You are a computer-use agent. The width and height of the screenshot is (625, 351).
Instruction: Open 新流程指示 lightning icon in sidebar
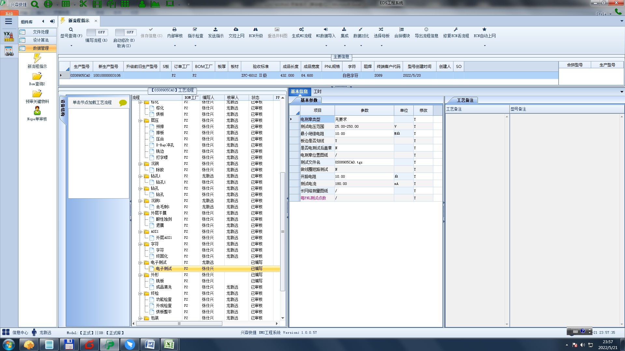(37, 58)
